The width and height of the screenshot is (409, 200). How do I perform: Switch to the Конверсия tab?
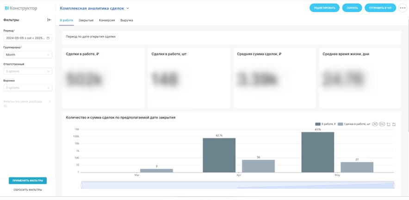click(x=107, y=20)
